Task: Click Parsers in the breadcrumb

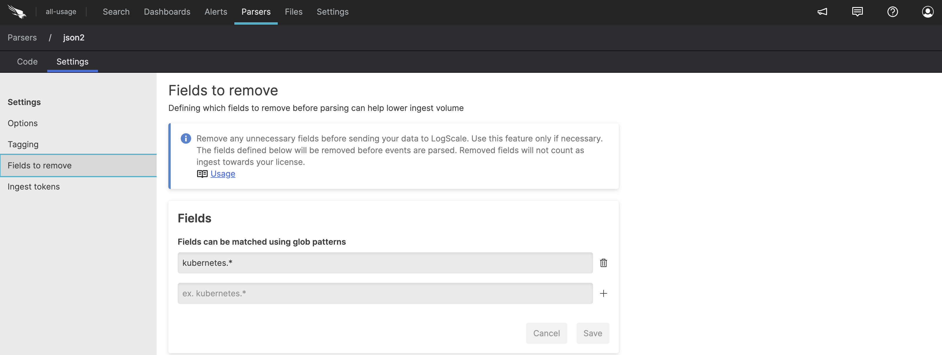Action: click(x=22, y=38)
